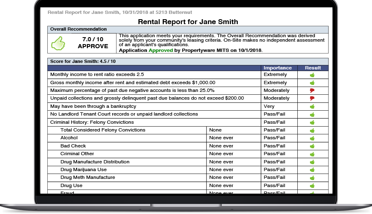Click 'Extremely' importance in income to rent ratio row
The width and height of the screenshot is (372, 214).
click(x=275, y=74)
